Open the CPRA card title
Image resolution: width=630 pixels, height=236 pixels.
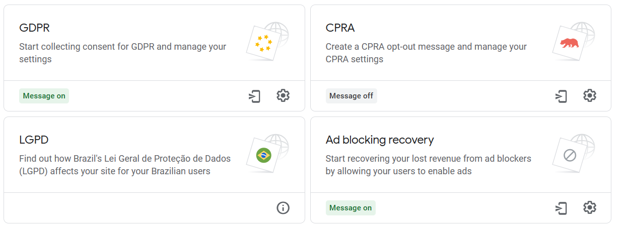pos(340,28)
